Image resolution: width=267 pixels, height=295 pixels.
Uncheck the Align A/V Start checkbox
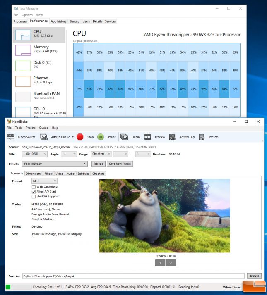pyautogui.click(x=34, y=192)
